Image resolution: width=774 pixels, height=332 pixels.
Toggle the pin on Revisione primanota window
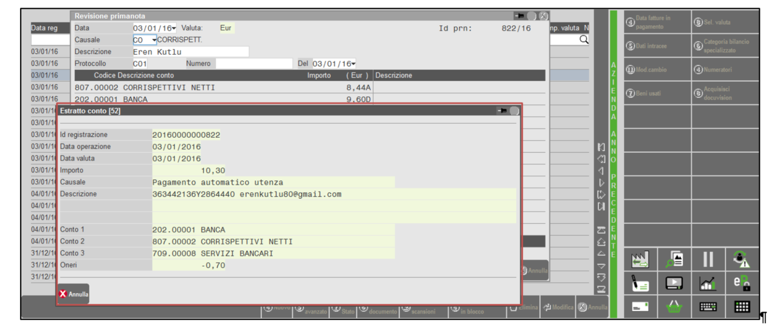click(x=519, y=16)
